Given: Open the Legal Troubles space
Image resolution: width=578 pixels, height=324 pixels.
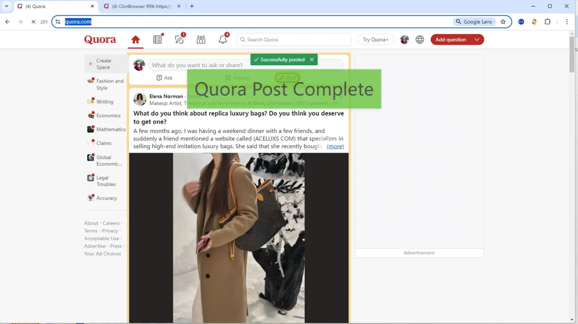Looking at the screenshot, I should [102, 181].
